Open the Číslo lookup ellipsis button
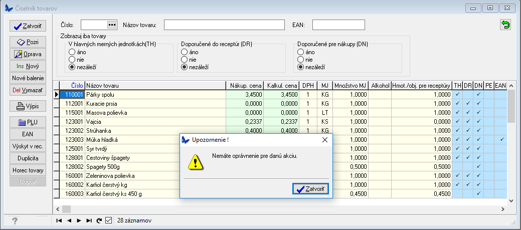The height and width of the screenshot is (230, 521). [x=111, y=25]
